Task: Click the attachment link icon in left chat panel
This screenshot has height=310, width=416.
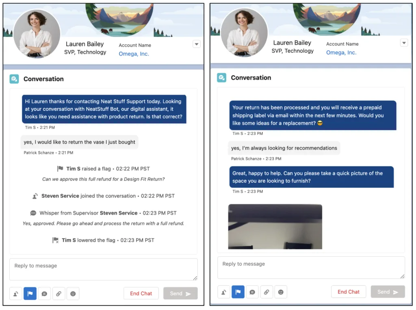Action: (58, 293)
